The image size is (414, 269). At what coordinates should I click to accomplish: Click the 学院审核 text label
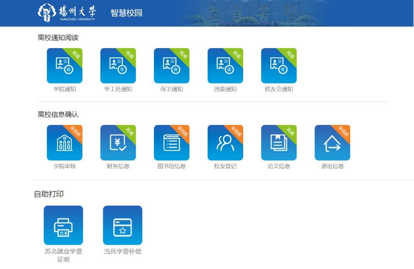pos(64,166)
